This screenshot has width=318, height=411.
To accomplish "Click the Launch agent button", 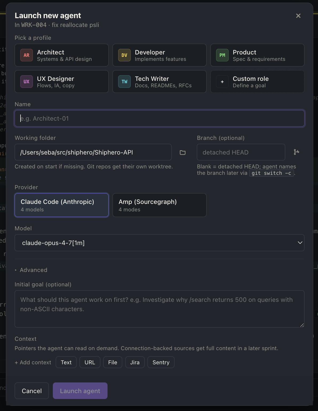I will [x=80, y=391].
